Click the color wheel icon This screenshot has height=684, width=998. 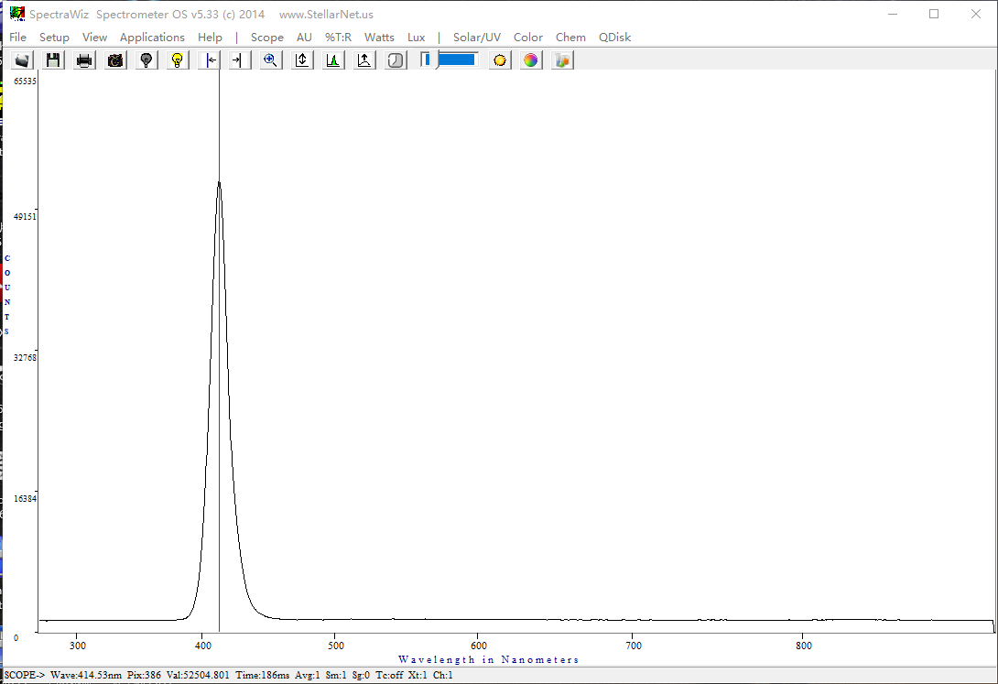click(x=531, y=60)
